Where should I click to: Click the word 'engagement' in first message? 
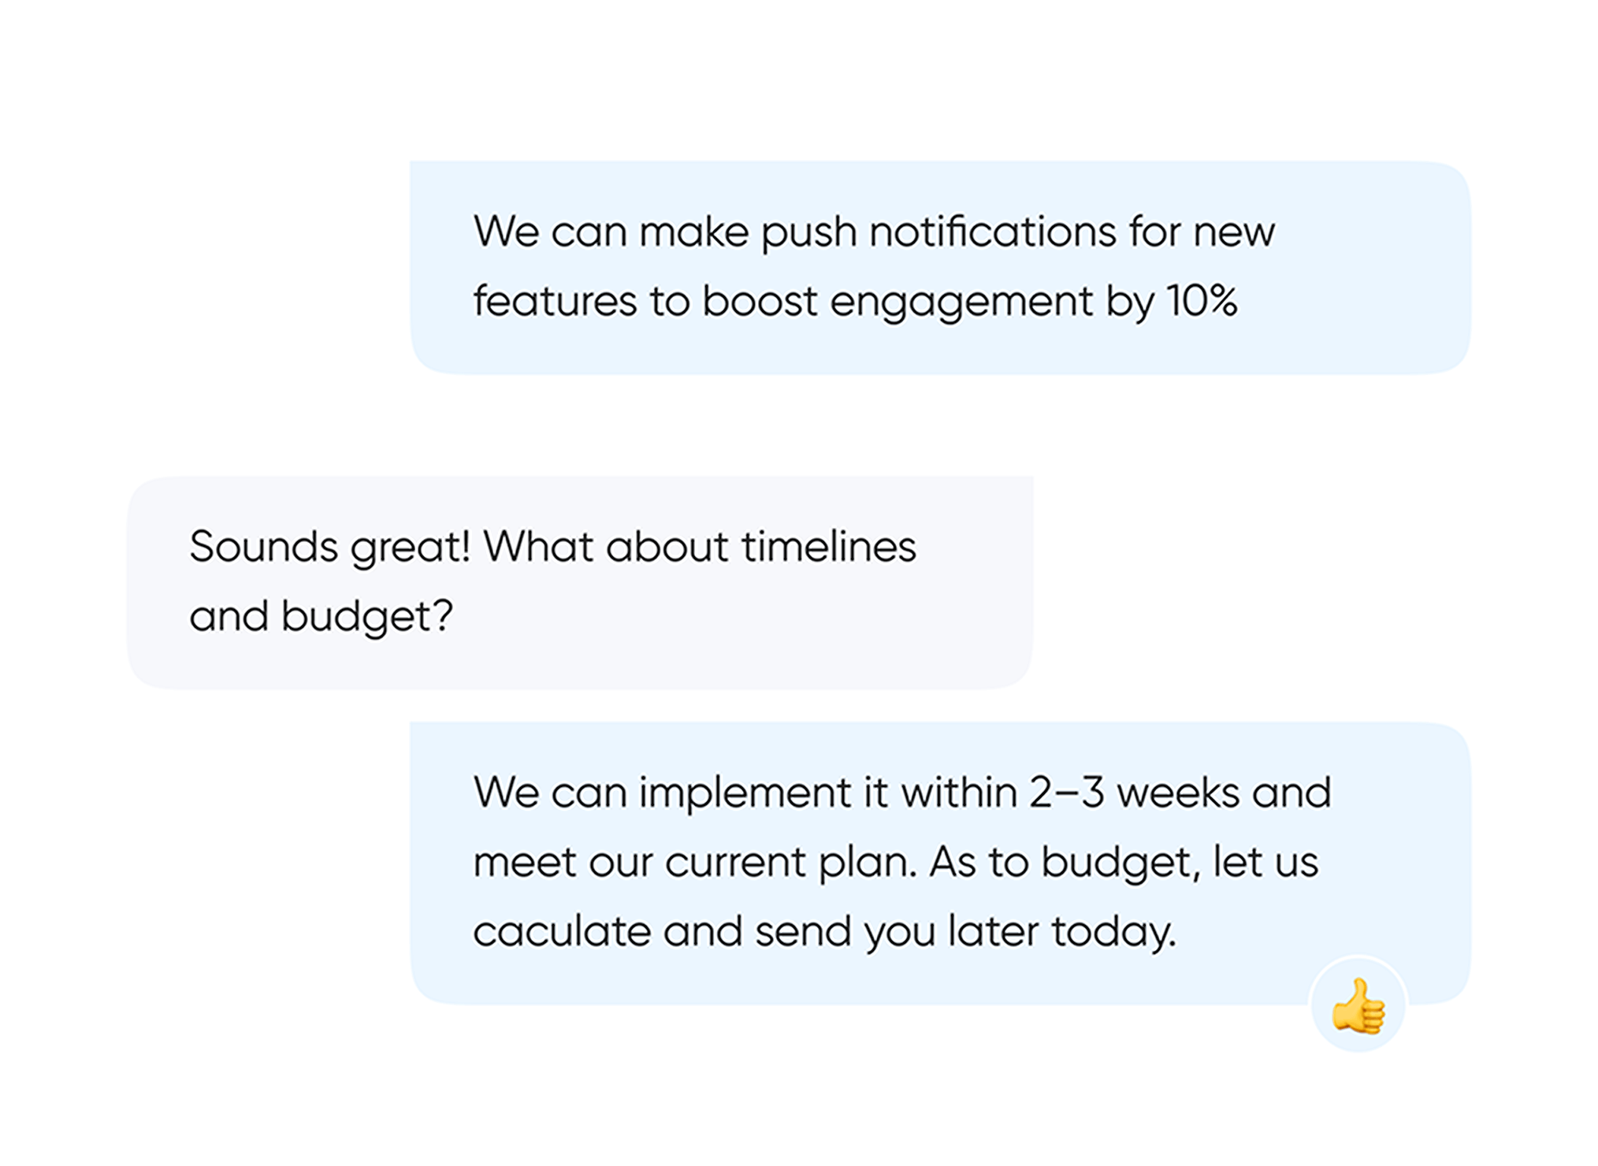click(961, 301)
